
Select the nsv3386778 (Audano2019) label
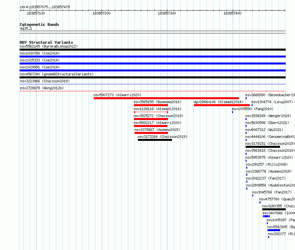pos(269,171)
